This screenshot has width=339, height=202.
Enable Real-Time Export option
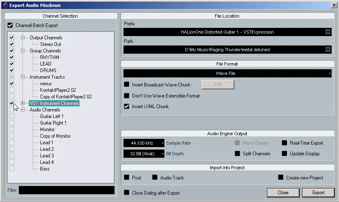click(x=284, y=143)
